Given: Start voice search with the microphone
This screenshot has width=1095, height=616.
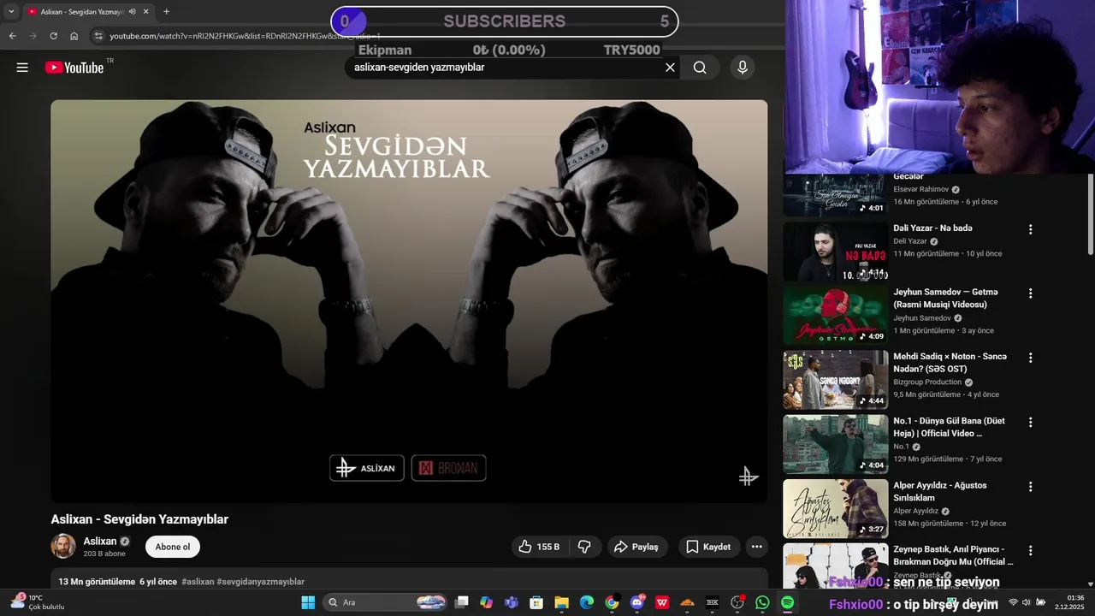Looking at the screenshot, I should pyautogui.click(x=743, y=68).
